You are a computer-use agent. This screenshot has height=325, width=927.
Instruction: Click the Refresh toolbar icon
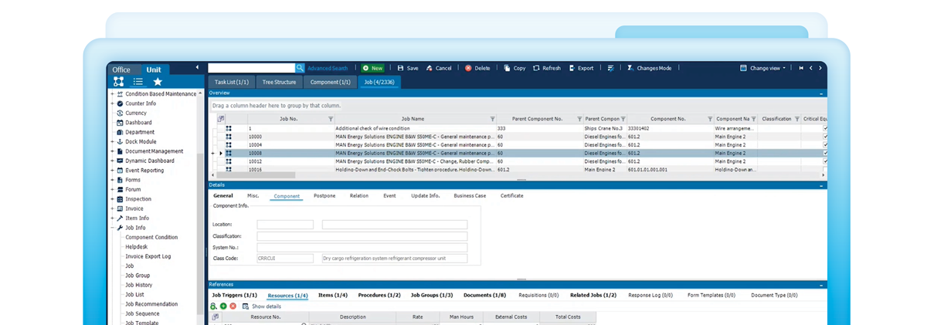point(537,68)
